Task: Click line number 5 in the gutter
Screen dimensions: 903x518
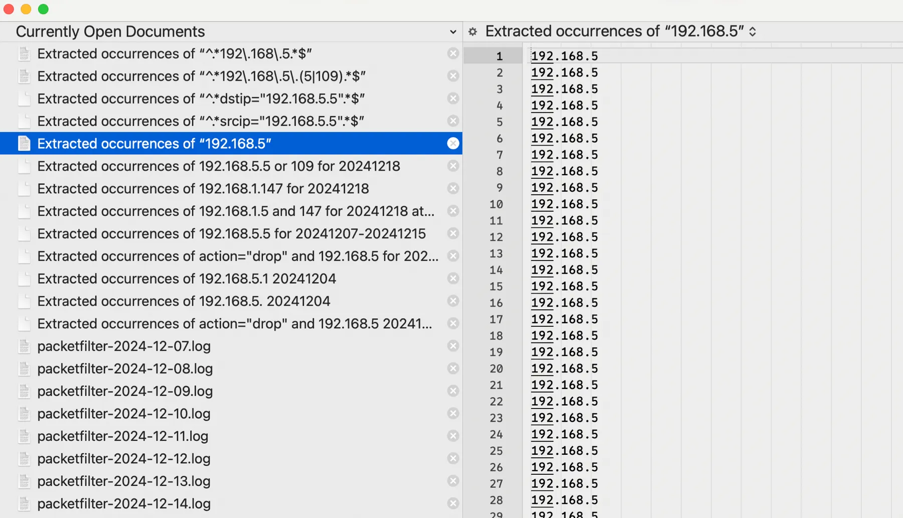Action: pyautogui.click(x=499, y=121)
